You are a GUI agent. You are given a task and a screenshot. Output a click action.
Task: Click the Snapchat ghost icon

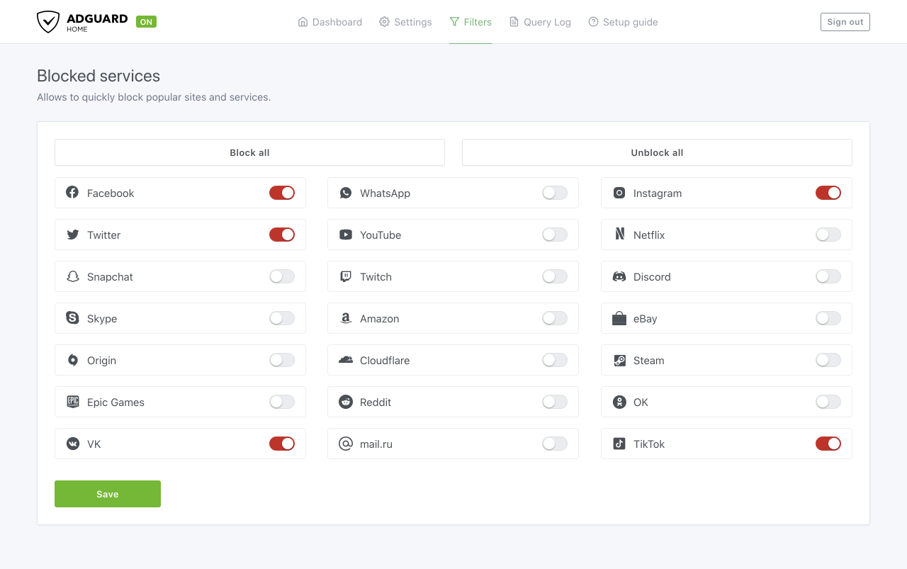72,276
